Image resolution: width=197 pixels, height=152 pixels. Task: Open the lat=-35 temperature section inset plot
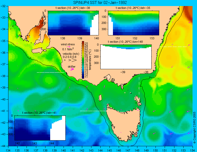click(x=133, y=23)
